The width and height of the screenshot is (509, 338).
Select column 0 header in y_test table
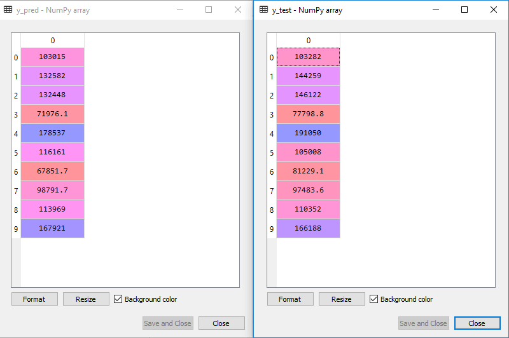point(309,41)
